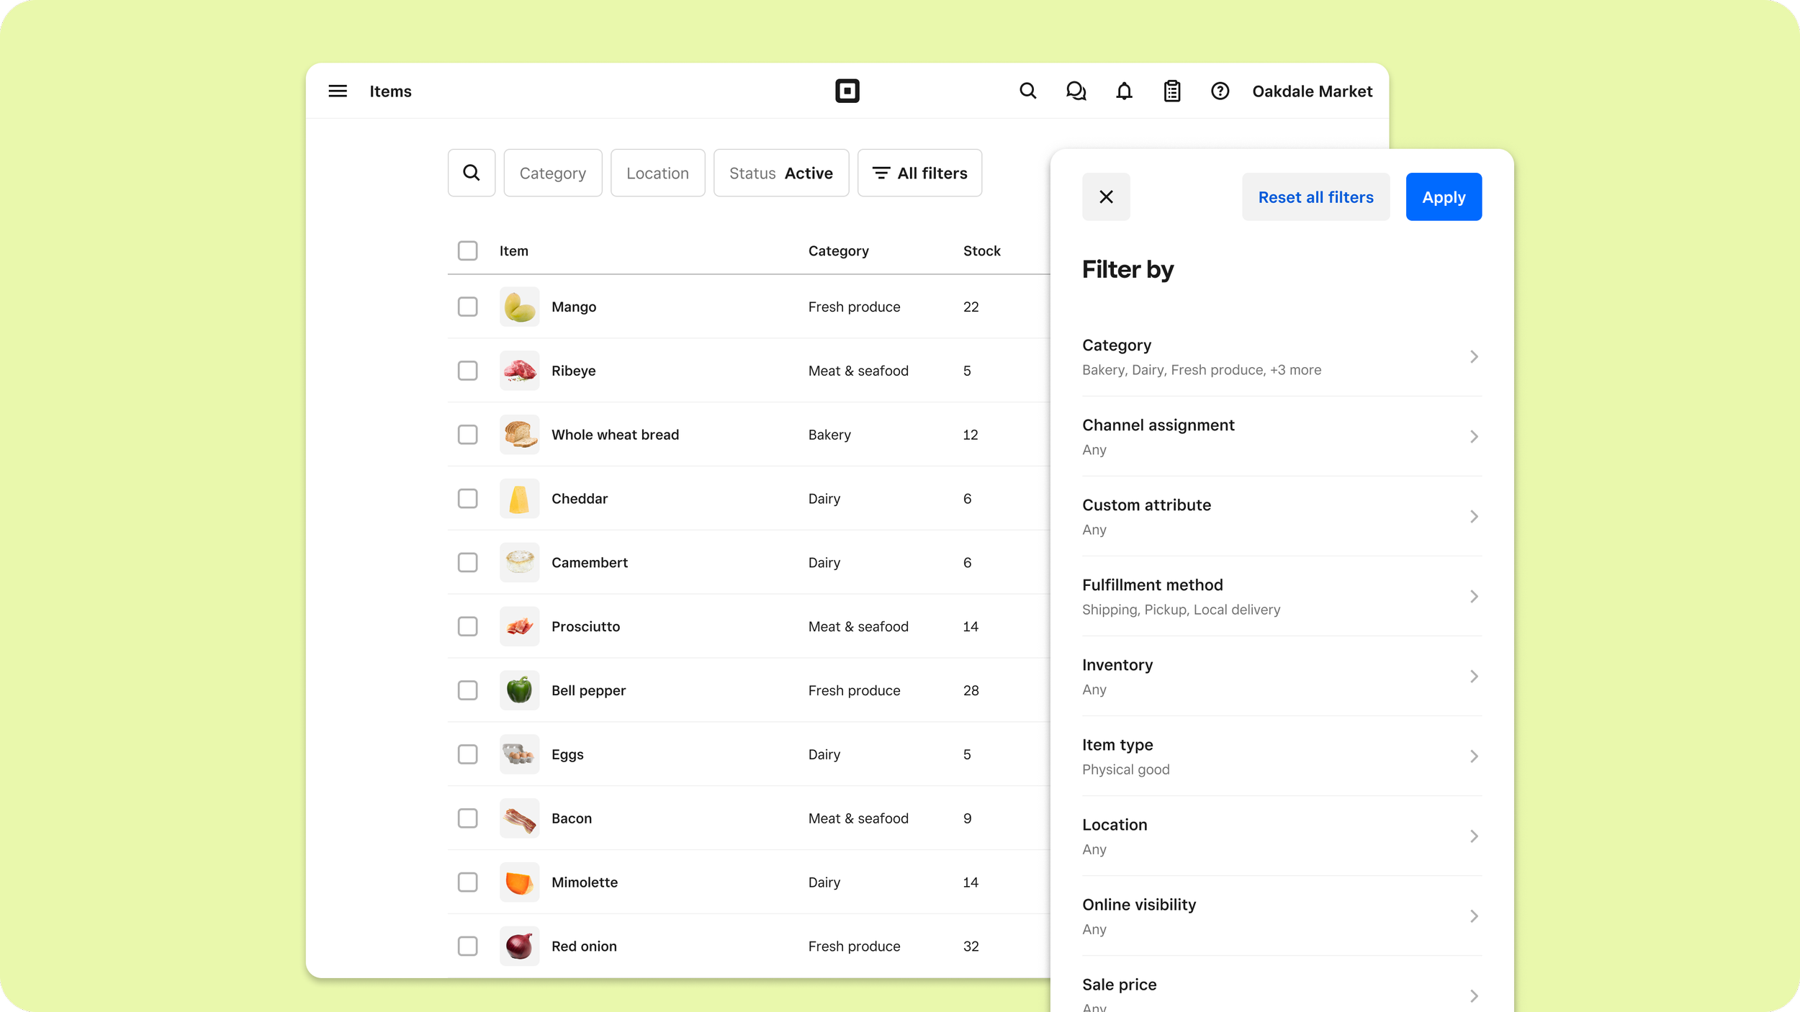The height and width of the screenshot is (1012, 1800).
Task: Open the clipboard checklist icon
Action: click(x=1171, y=91)
